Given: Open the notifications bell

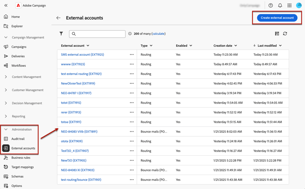Looking at the screenshot, I should [x=280, y=6].
